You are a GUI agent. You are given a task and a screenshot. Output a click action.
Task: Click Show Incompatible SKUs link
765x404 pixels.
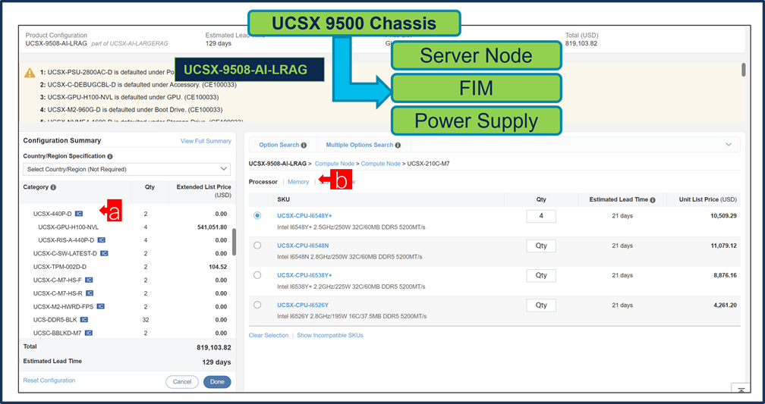point(330,335)
